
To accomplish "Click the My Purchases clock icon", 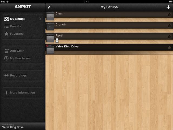I will point(6,58).
